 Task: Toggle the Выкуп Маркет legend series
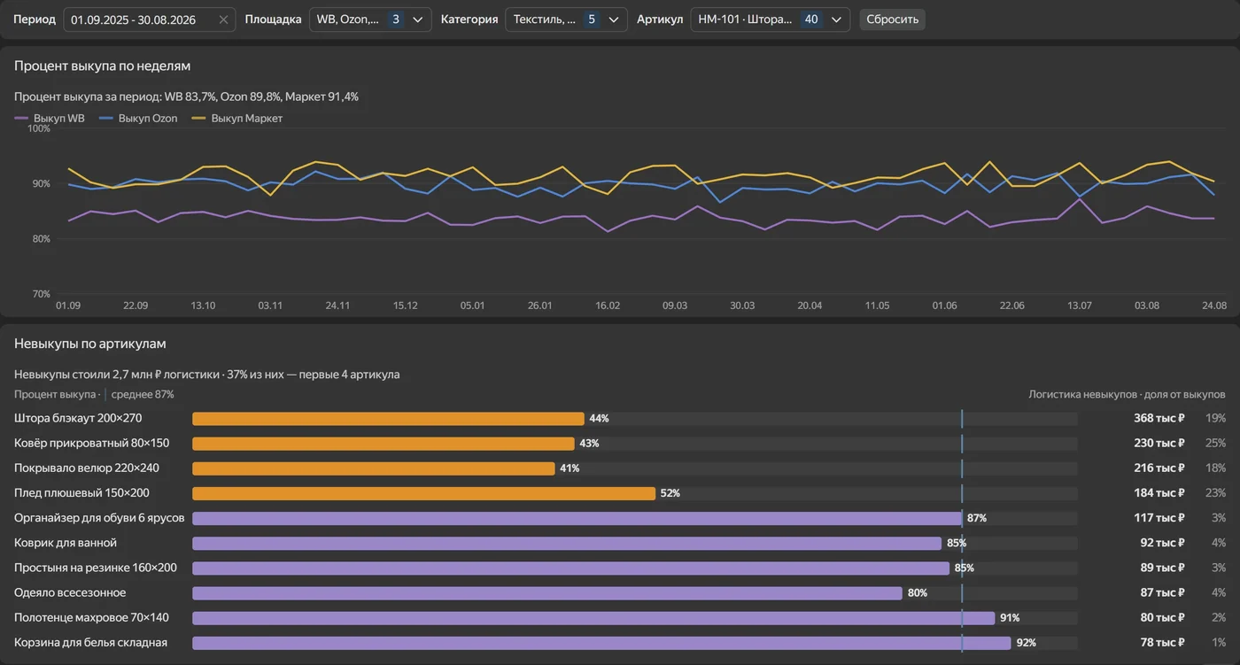[237, 119]
